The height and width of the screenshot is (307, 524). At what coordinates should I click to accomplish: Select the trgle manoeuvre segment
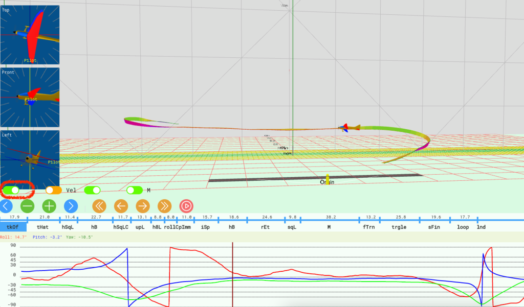(x=399, y=227)
